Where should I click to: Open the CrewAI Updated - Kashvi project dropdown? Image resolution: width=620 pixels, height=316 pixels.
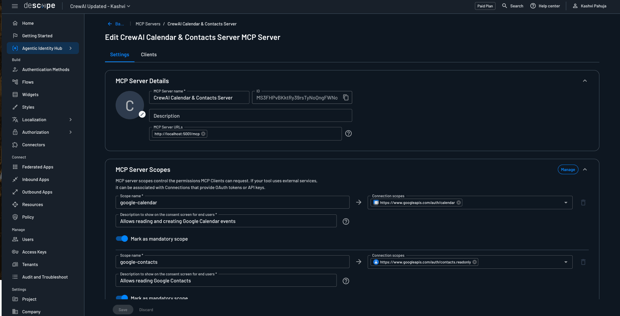pyautogui.click(x=100, y=6)
